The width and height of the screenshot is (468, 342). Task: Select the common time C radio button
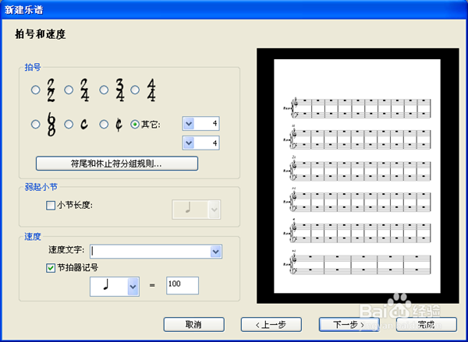point(69,125)
